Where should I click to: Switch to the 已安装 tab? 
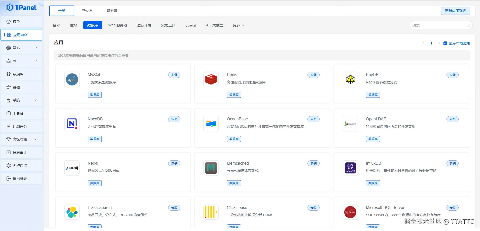(x=87, y=11)
